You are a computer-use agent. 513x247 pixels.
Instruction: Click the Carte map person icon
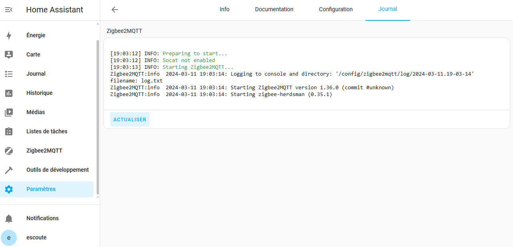click(9, 54)
